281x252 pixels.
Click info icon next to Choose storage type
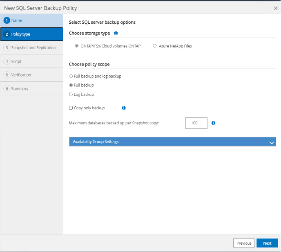tap(116, 33)
